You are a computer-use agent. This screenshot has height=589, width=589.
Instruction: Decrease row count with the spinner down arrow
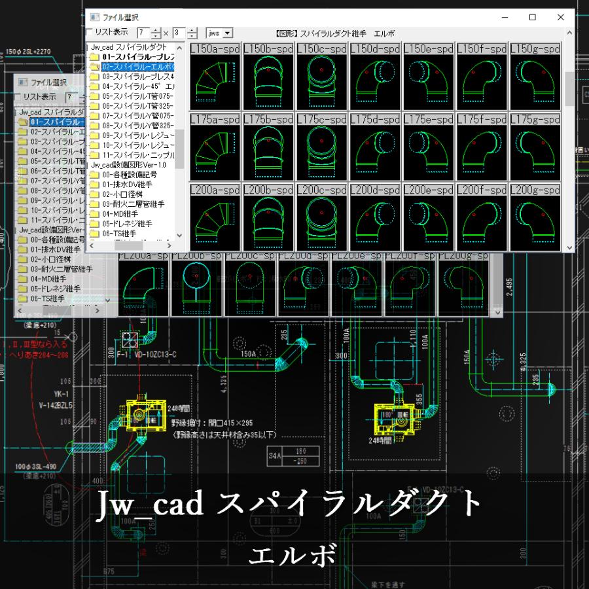(191, 35)
